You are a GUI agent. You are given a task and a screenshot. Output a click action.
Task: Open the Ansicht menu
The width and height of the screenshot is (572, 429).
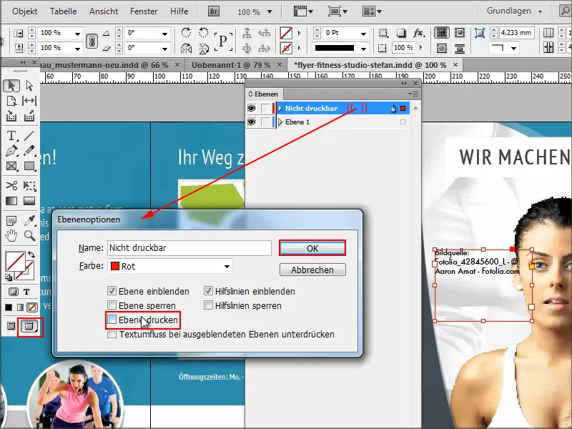[104, 11]
